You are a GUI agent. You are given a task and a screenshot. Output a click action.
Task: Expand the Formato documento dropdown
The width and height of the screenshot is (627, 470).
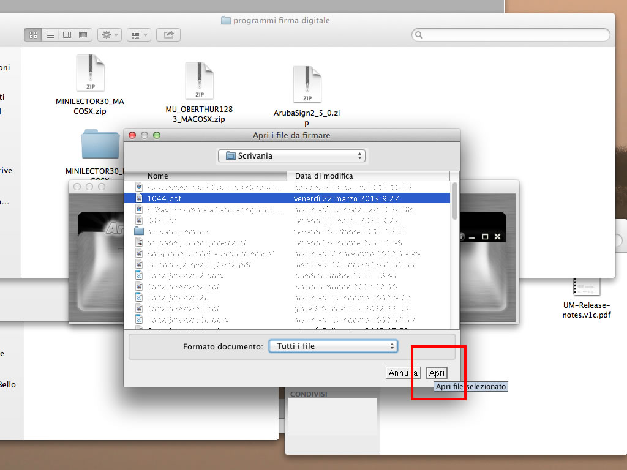pyautogui.click(x=334, y=346)
